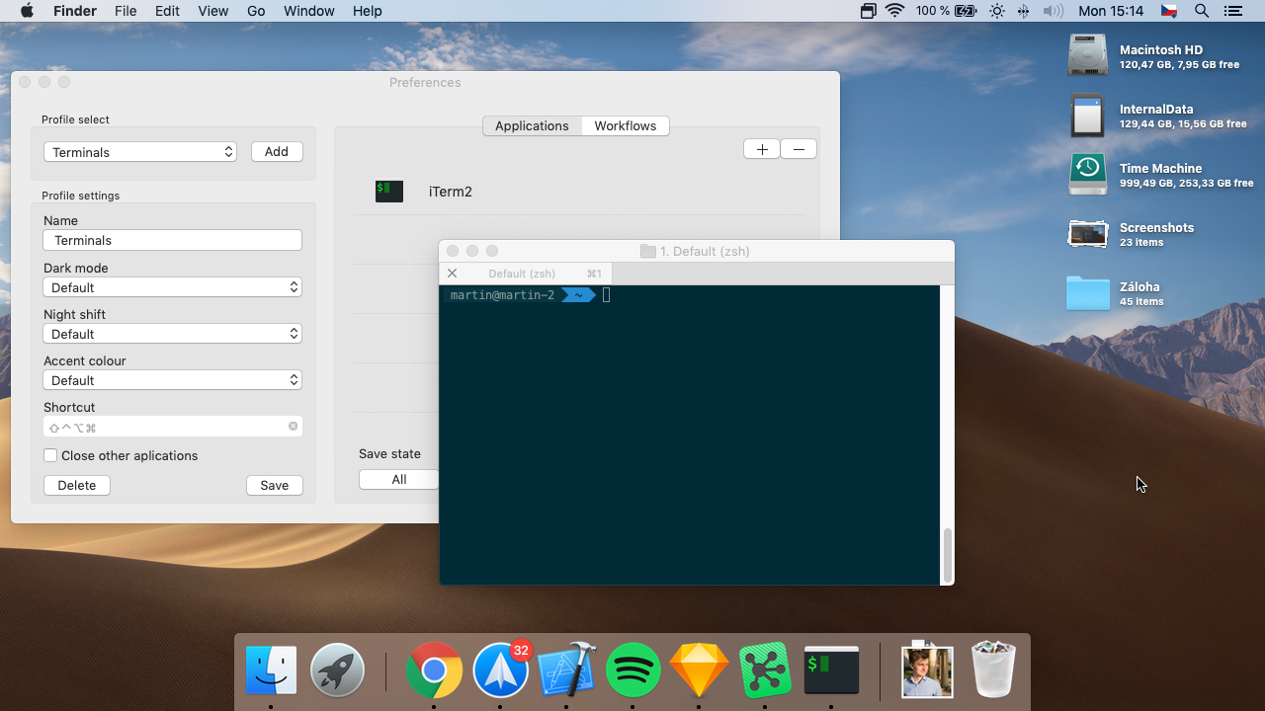Switch to the Workflows tab
This screenshot has height=711, width=1265.
click(x=625, y=126)
